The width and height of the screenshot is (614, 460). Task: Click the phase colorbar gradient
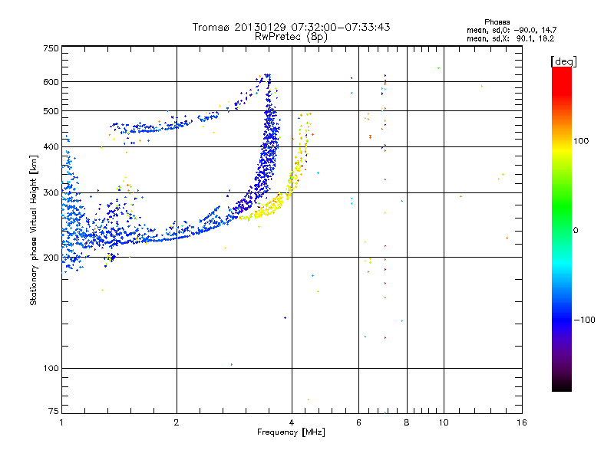562,228
